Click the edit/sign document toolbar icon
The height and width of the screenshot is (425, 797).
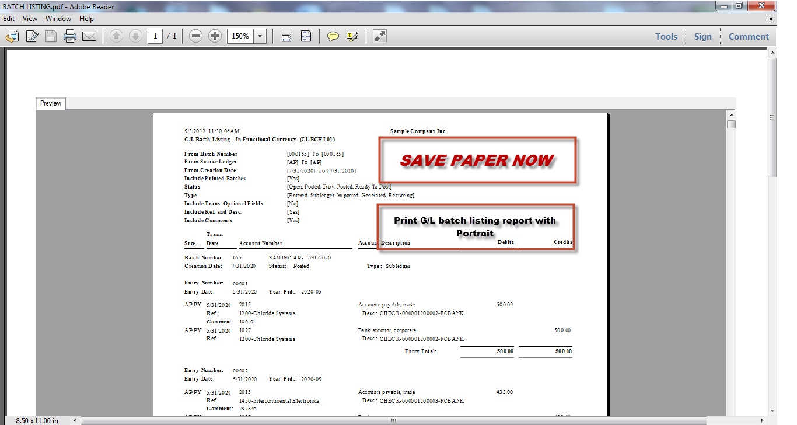click(32, 36)
